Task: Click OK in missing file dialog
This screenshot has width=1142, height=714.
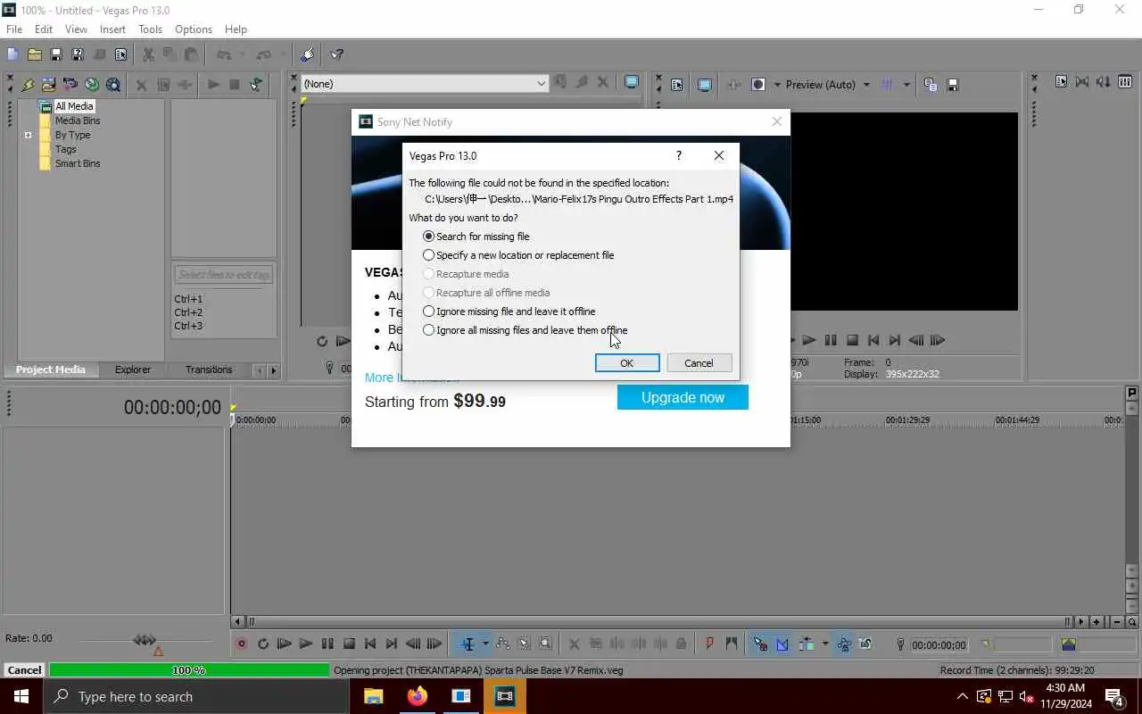Action: tap(627, 363)
